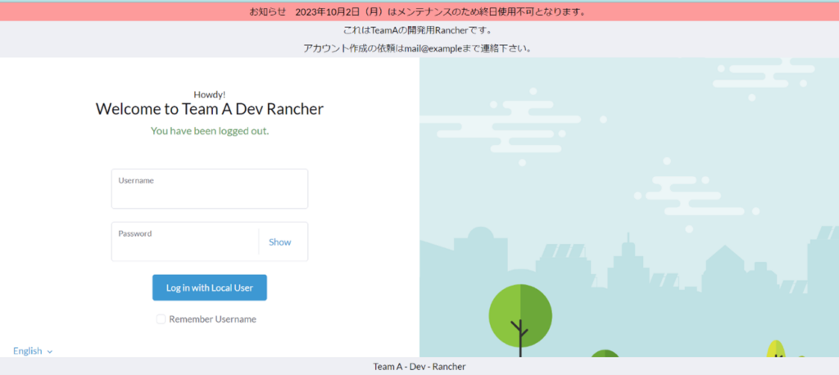Click the white cloud in top-right corner
The image size is (839, 375).
click(x=762, y=74)
